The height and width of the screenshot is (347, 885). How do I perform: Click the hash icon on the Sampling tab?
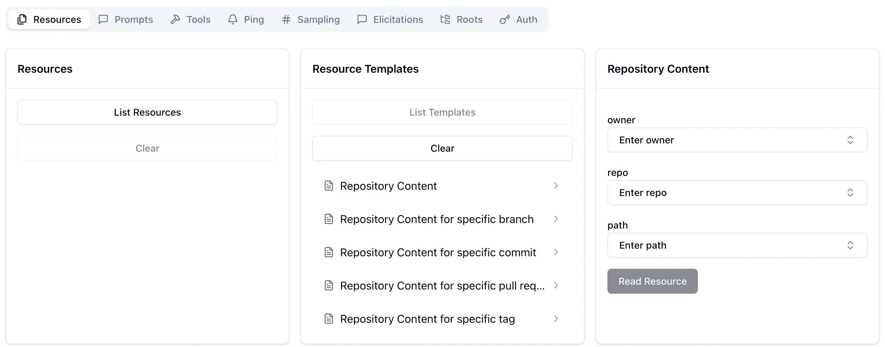[286, 19]
